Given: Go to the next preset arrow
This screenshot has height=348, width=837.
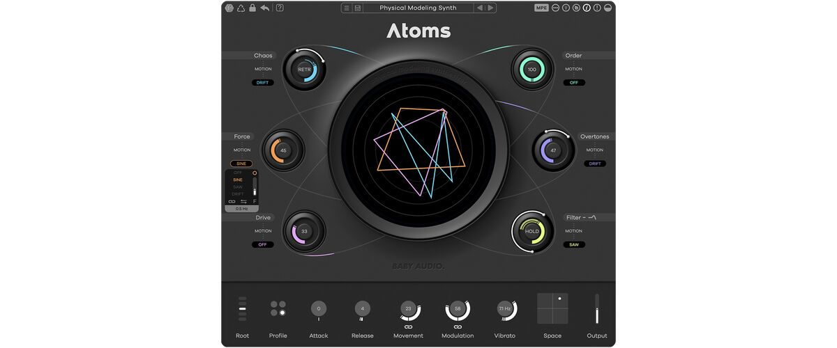Looking at the screenshot, I should tap(490, 8).
